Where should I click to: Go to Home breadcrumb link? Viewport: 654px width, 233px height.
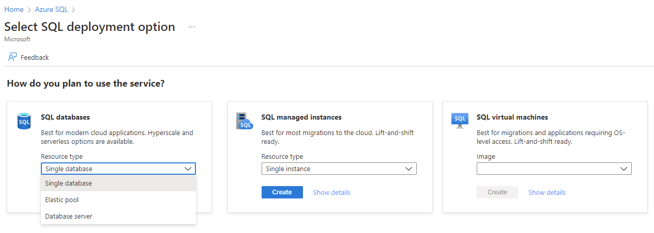[x=14, y=9]
